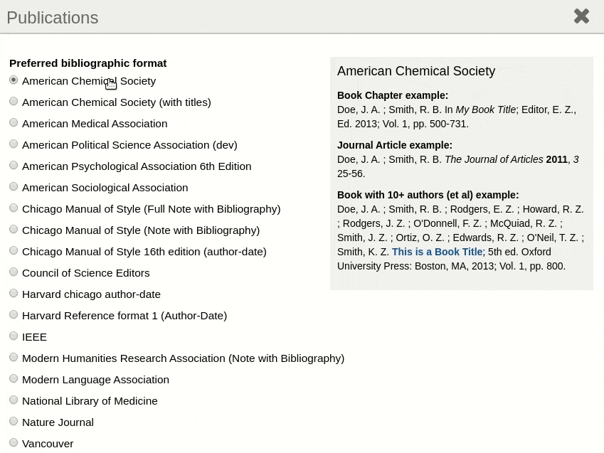
Task: Open the 'This is a Book Title' link
Action: 437,252
